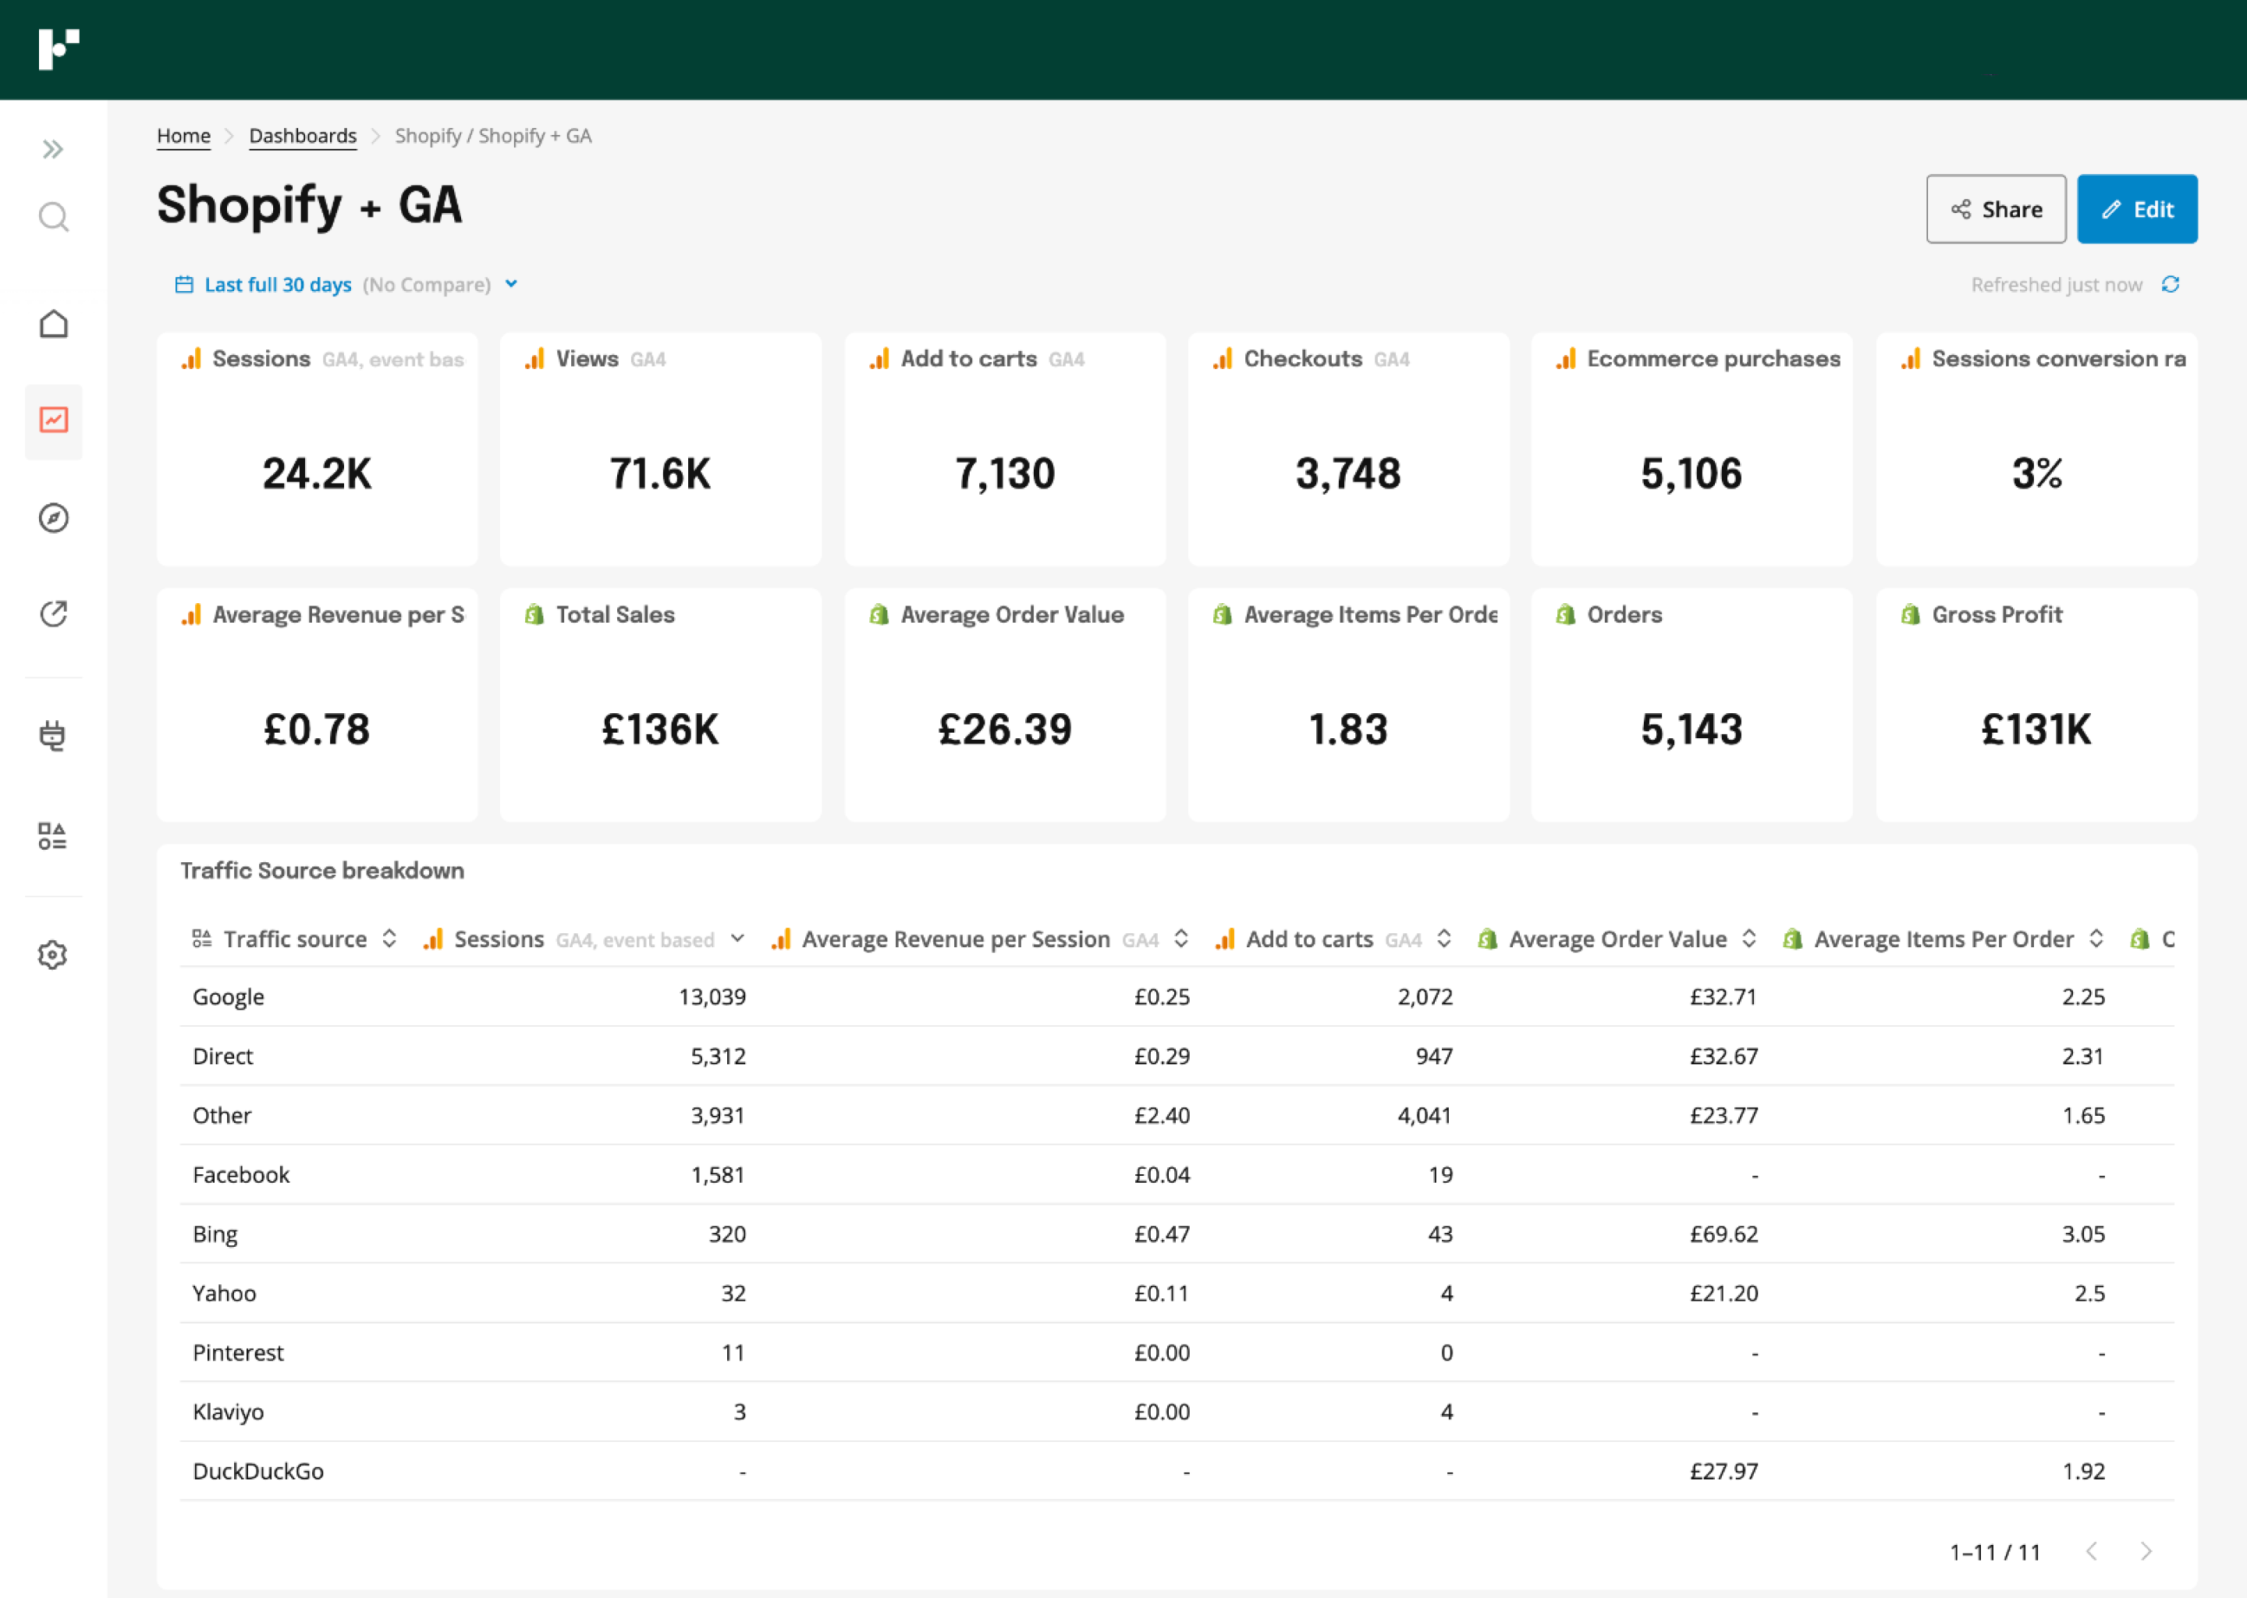Go to Home via the breadcrumb trail
Screen dimensions: 2247x1598
coord(183,136)
